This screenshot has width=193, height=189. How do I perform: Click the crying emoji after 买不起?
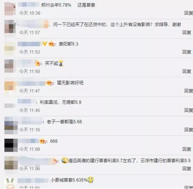click(x=61, y=63)
